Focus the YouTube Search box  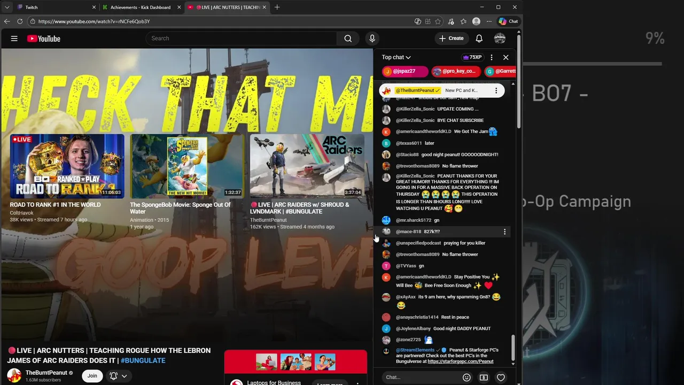click(x=242, y=38)
